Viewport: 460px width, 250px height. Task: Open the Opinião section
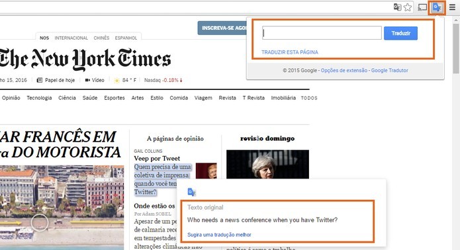[x=11, y=98]
